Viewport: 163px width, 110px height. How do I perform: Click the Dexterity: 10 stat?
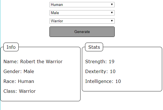pyautogui.click(x=100, y=71)
